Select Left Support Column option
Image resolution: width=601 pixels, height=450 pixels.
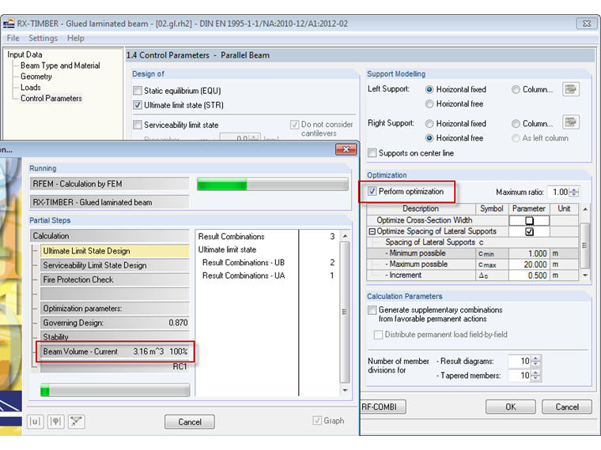point(516,89)
